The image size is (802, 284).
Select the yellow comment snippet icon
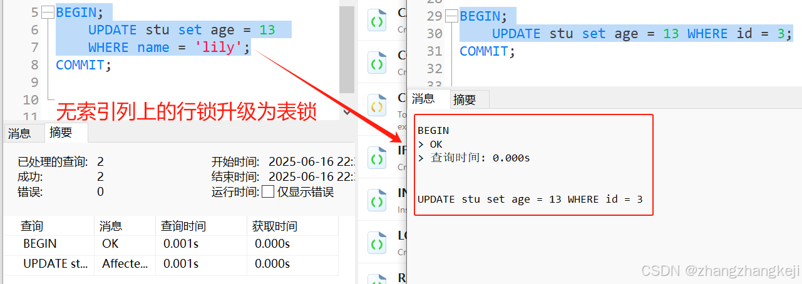377,106
